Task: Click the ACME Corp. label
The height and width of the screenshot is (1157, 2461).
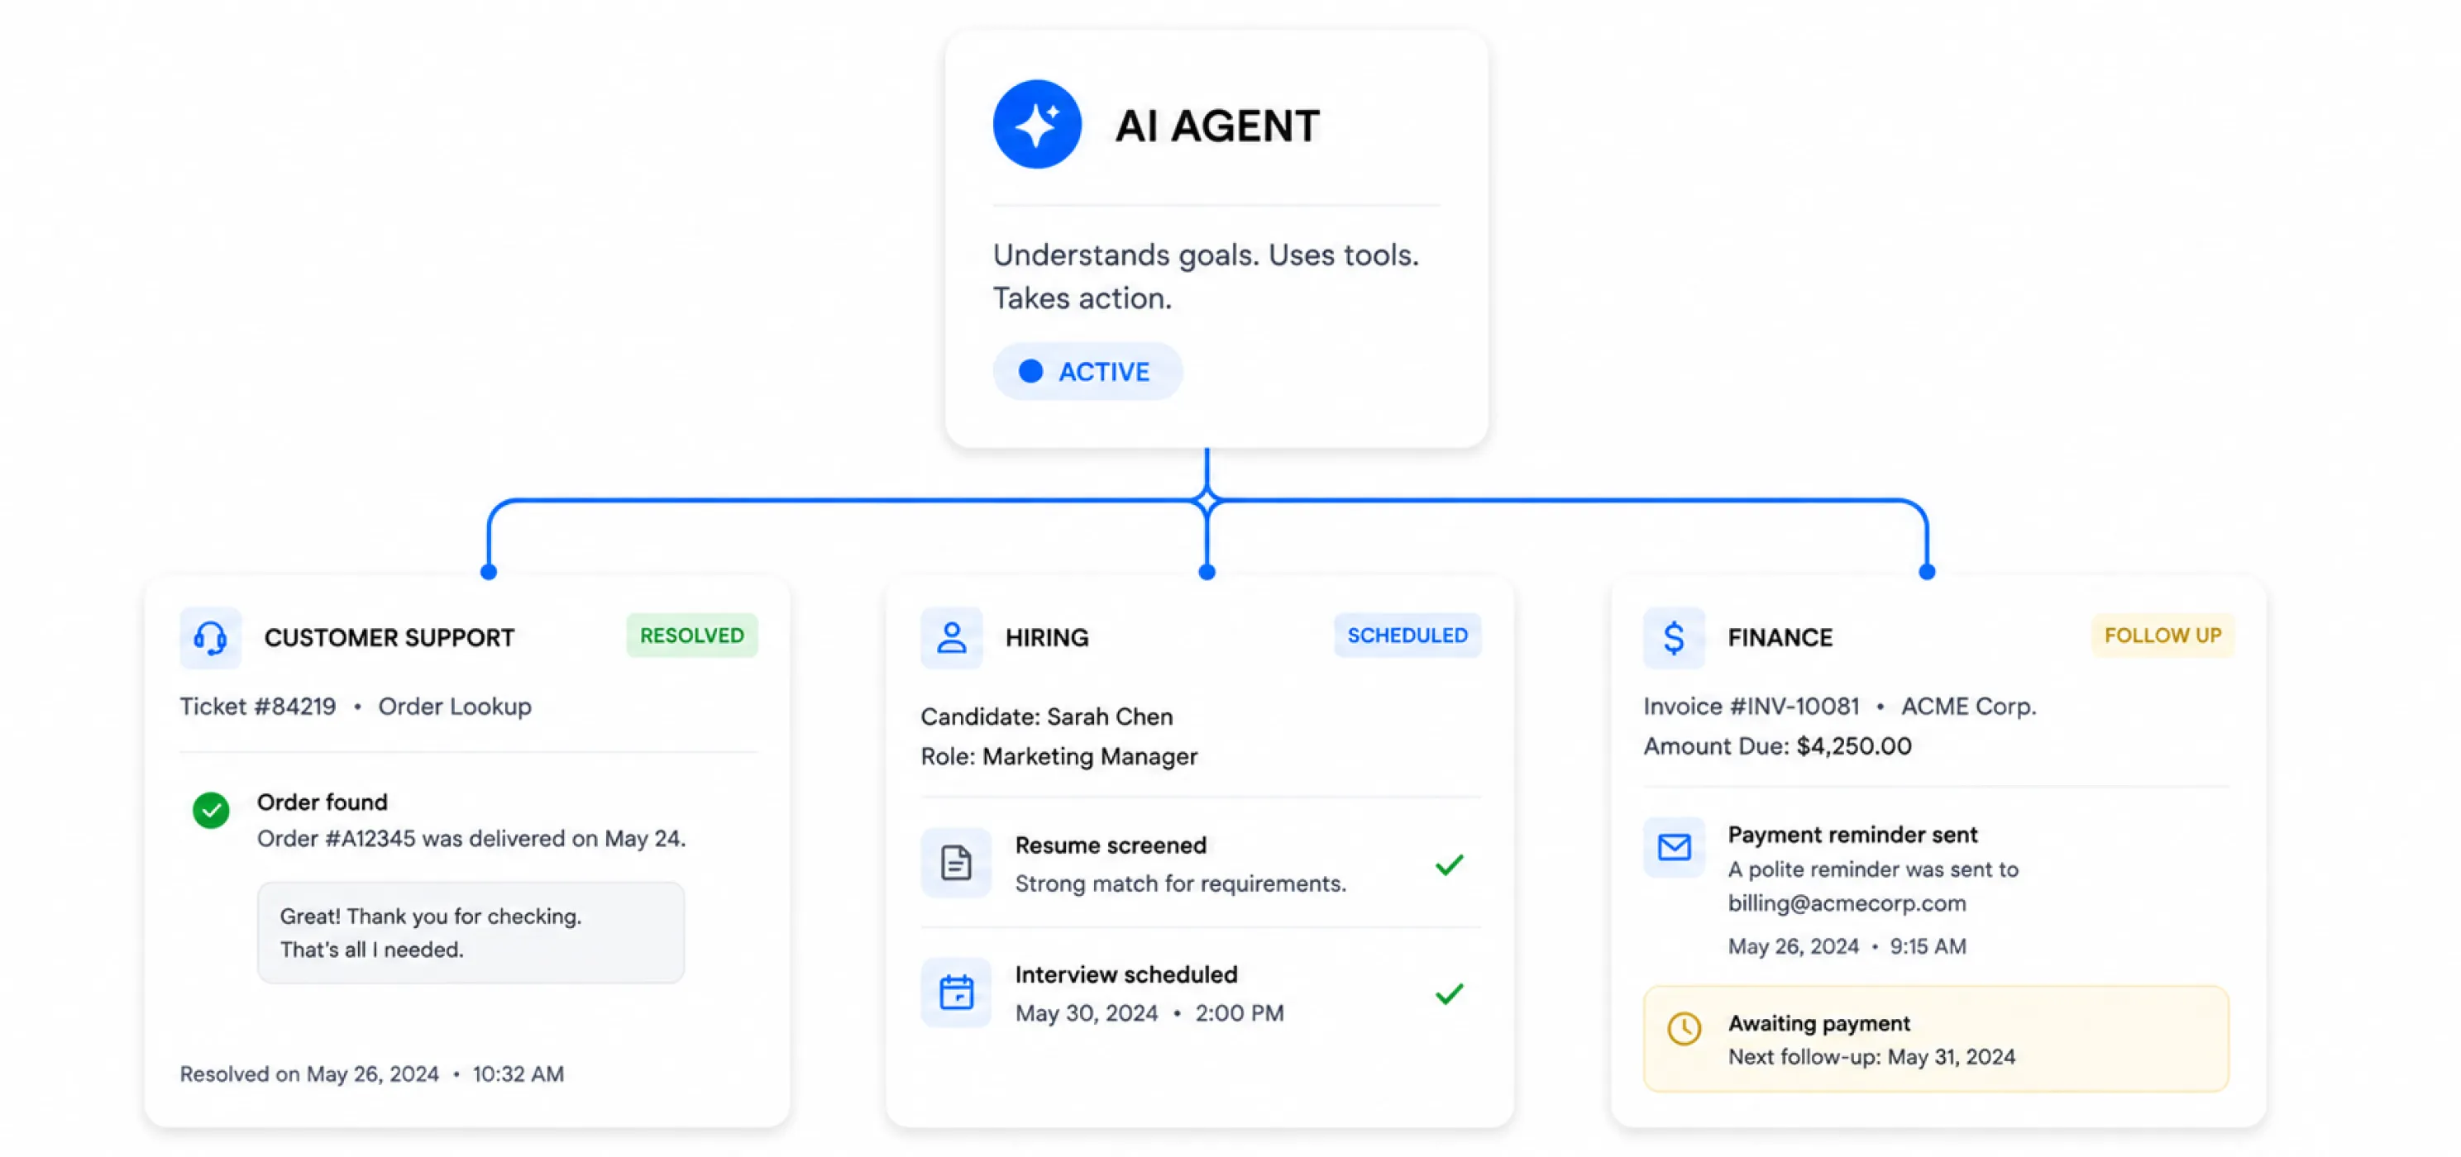Action: pos(1968,706)
